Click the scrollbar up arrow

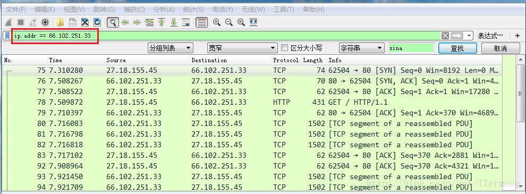tap(520, 60)
